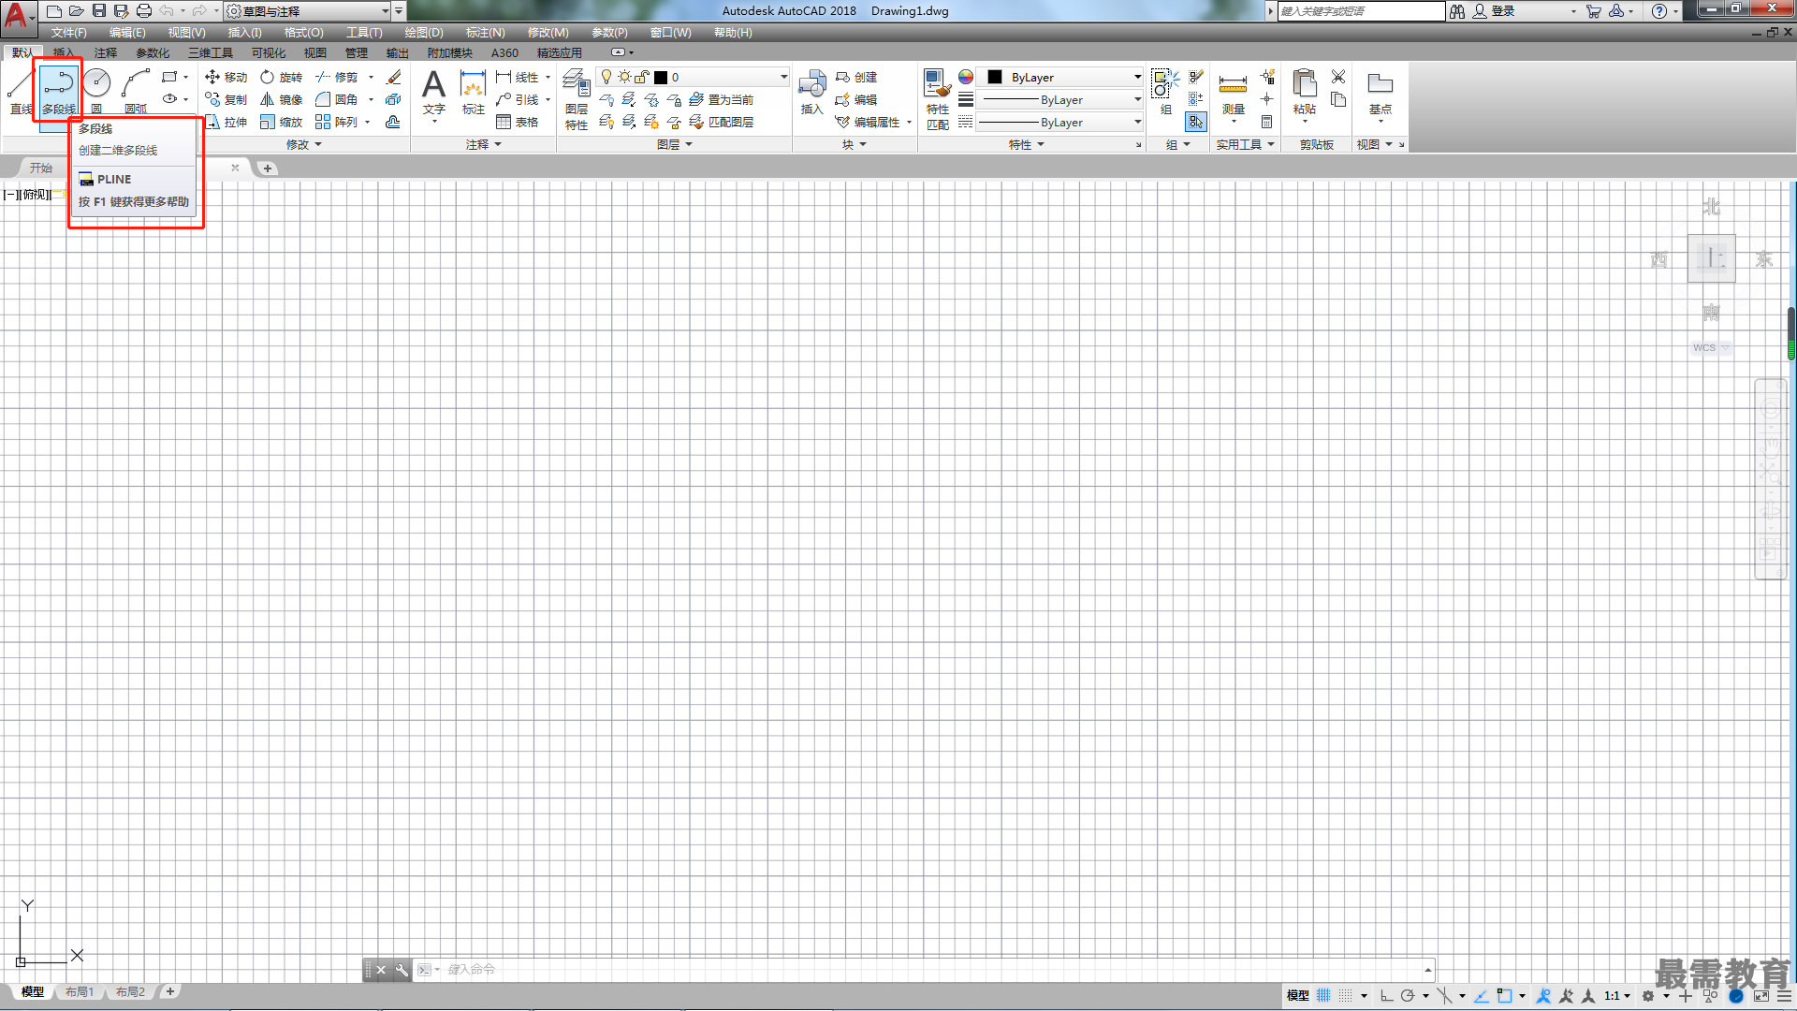The width and height of the screenshot is (1797, 1011).
Task: Click the 移动 (Move) tool
Action: click(x=226, y=77)
